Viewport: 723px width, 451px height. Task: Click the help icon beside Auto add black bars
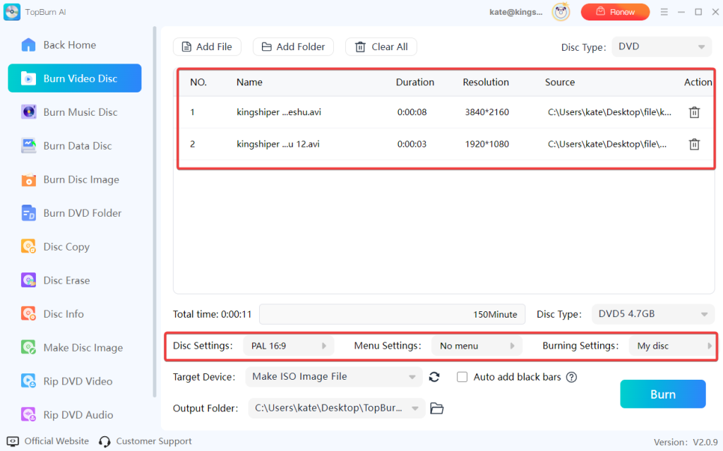pyautogui.click(x=571, y=377)
